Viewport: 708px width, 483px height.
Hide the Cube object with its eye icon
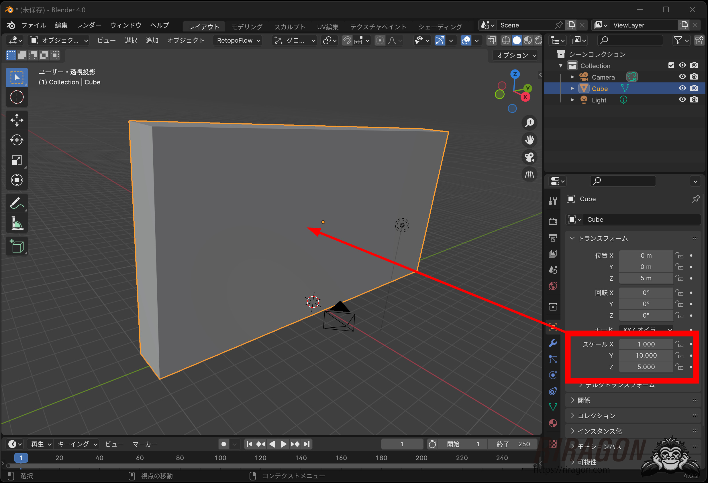point(682,88)
